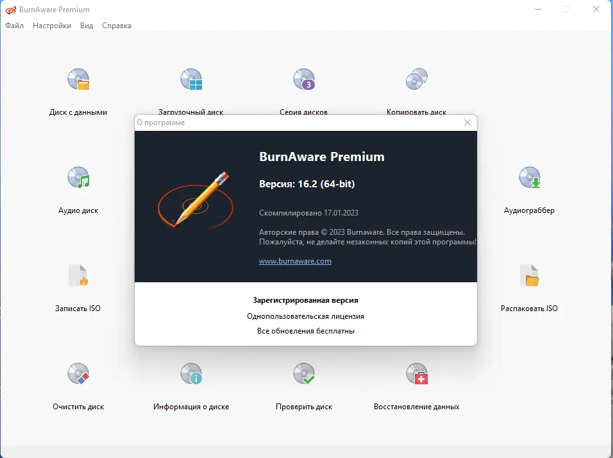Image resolution: width=613 pixels, height=458 pixels.
Task: Start the Verify Disc (Проверить диск) icon
Action: point(304,373)
